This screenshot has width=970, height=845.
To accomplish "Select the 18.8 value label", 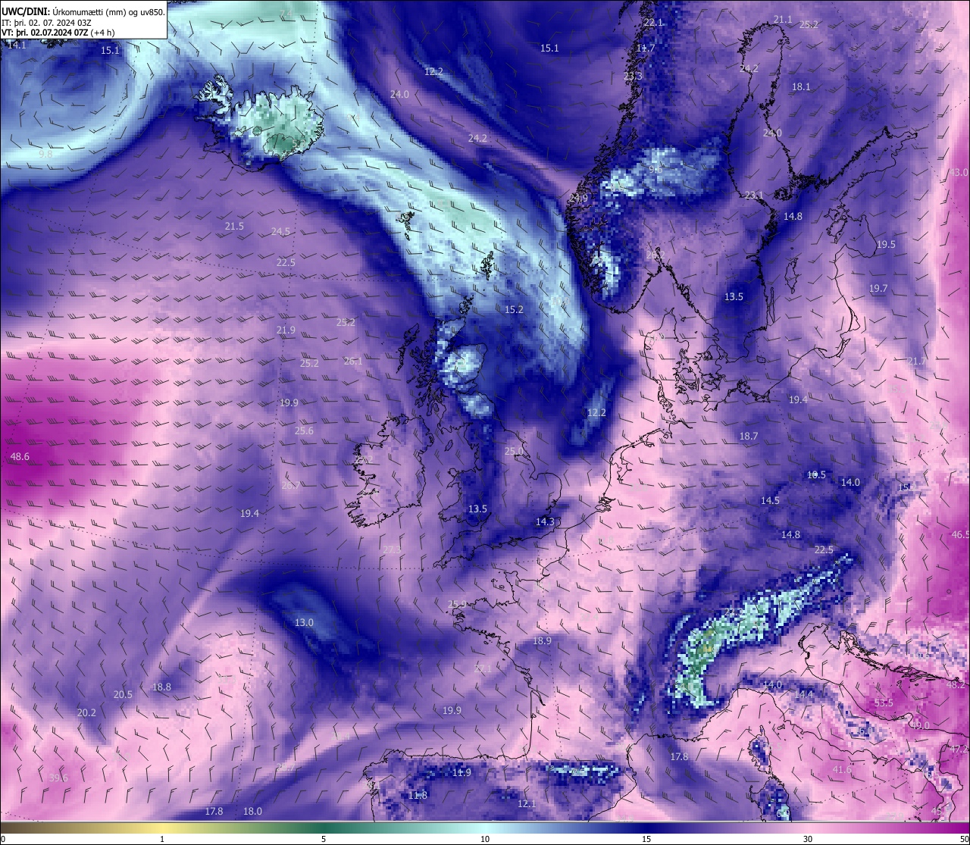I will [x=161, y=687].
